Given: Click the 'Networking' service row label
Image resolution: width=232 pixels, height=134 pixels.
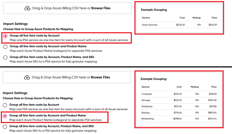Looking at the screenshot, I should click(x=148, y=119).
